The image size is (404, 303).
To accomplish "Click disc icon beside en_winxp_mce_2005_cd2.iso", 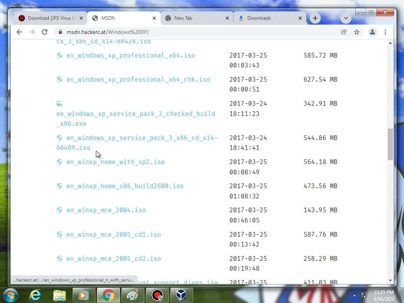I will [60, 258].
